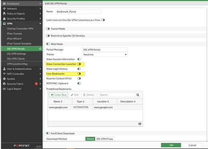Disable Web Mode toggle
The height and width of the screenshot is (149, 208).
pos(48,44)
